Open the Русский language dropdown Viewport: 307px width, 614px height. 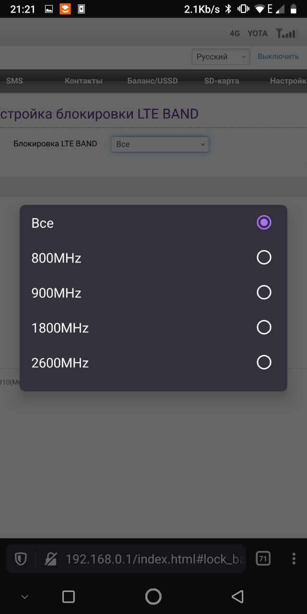(221, 57)
